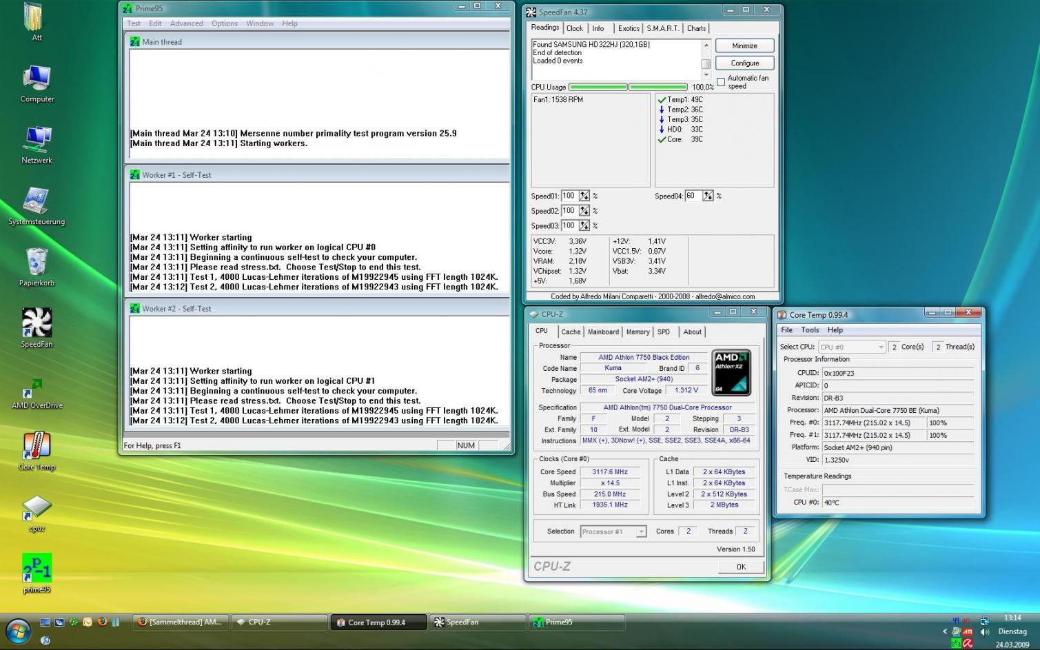
Task: Open the Papierkorb recycle bin icon
Action: (37, 267)
